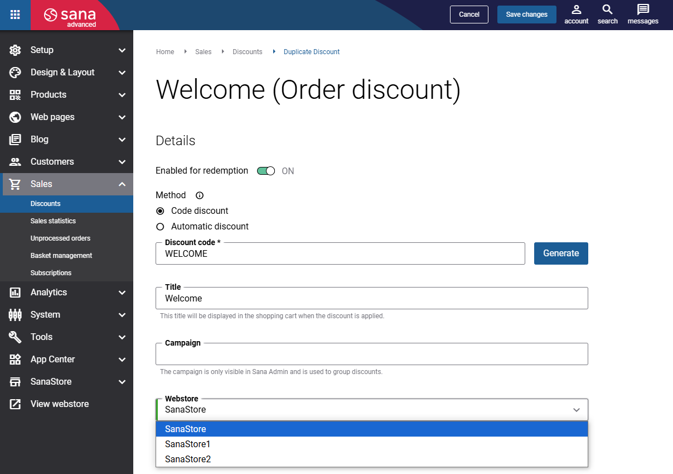Collapse the Sales section chevron
This screenshot has height=474, width=673.
tap(122, 184)
